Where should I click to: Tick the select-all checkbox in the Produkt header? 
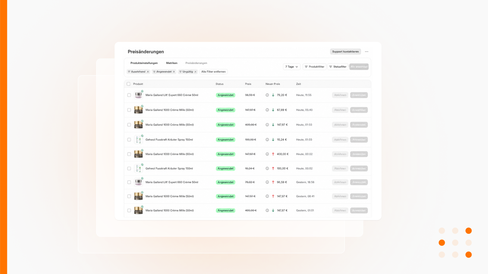point(128,84)
